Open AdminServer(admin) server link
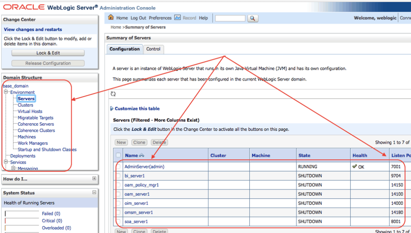Viewport: 411px width, 233px height. click(x=144, y=166)
